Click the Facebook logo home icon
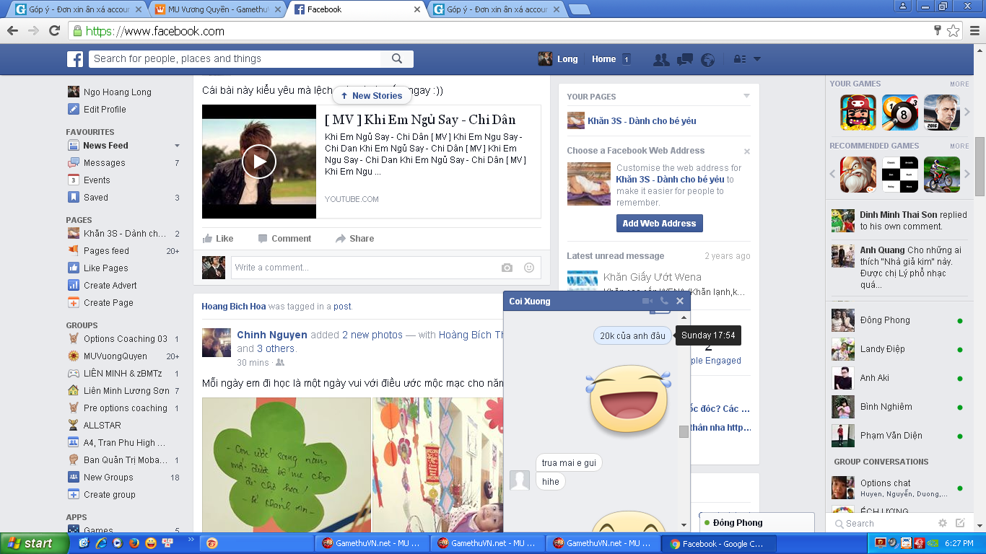The height and width of the screenshot is (554, 986). pyautogui.click(x=75, y=59)
